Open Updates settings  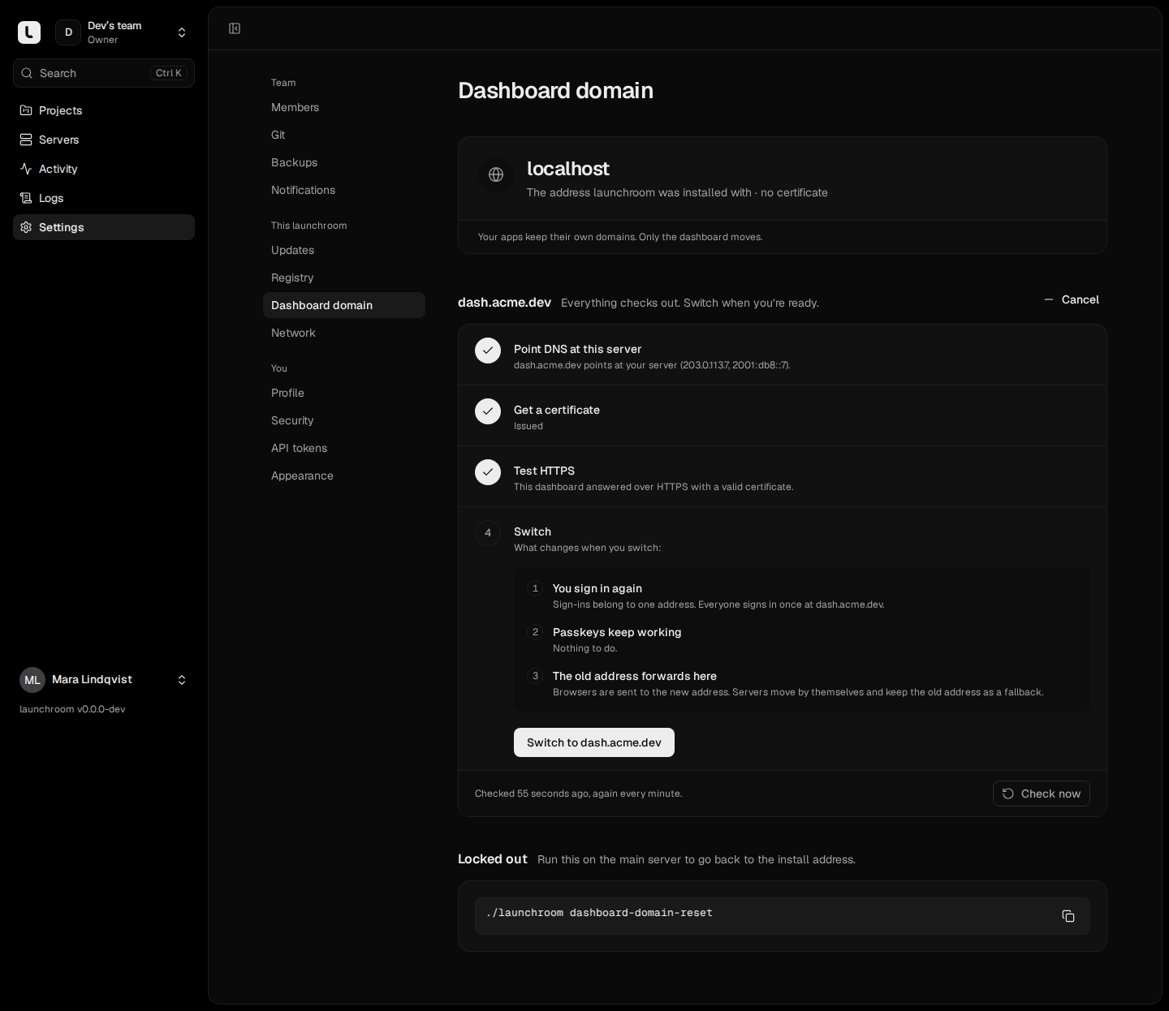[x=344, y=250]
